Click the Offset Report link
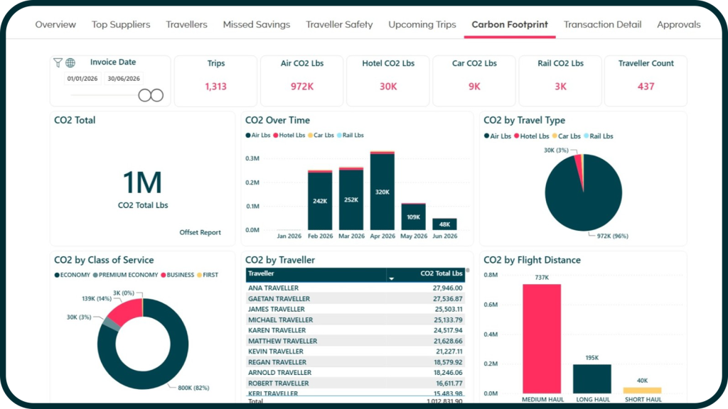 click(200, 232)
